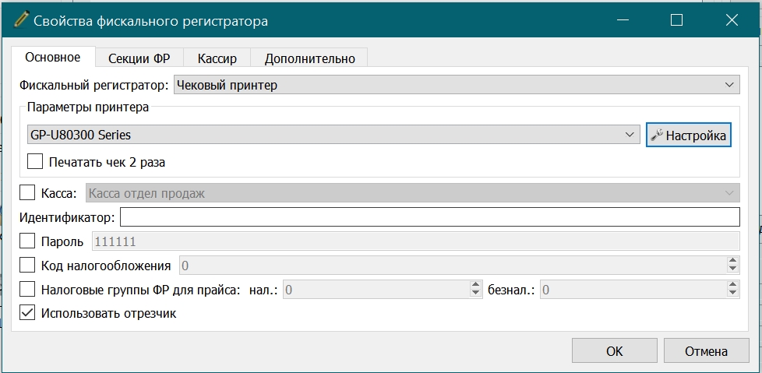This screenshot has height=373, width=762.
Task: Minimize the properties dialog window
Action: (623, 20)
